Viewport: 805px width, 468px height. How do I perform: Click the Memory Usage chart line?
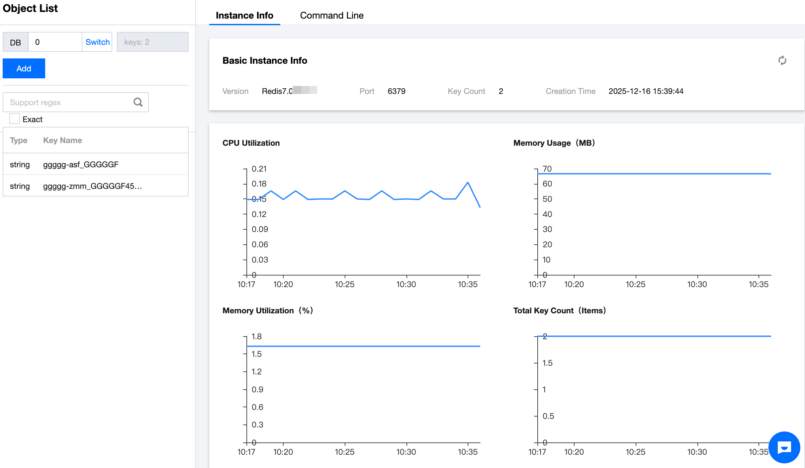[654, 174]
